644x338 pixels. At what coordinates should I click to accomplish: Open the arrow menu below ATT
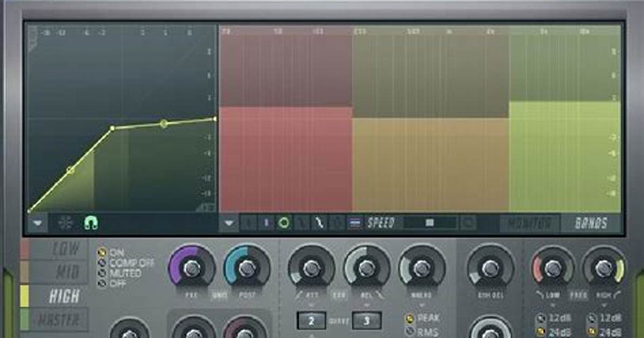tap(311, 305)
